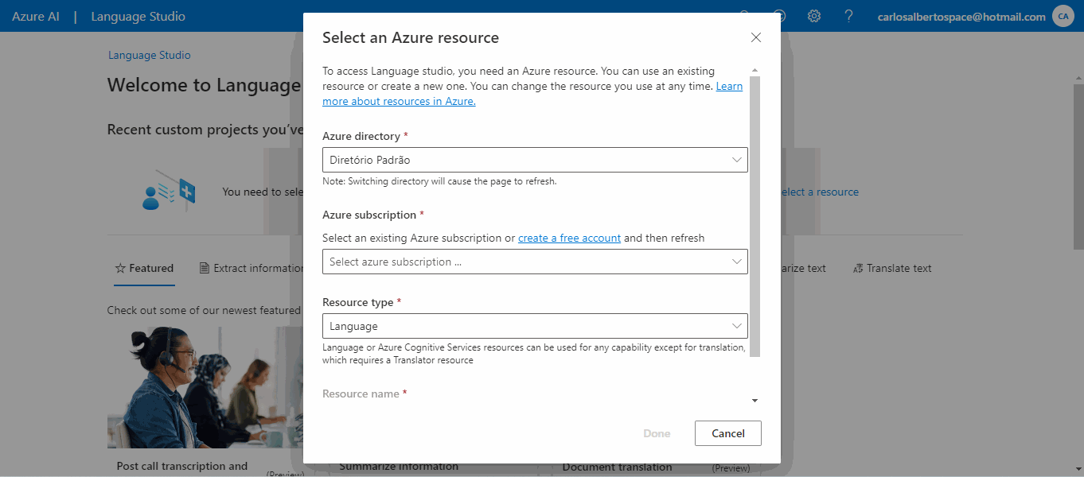Click the dialog vertical scrollbar thumb
Viewport: 1084px width, 477px height.
click(755, 216)
